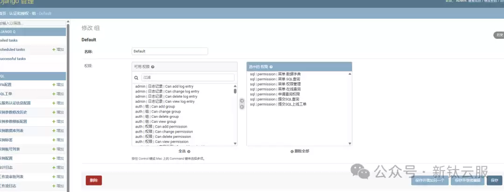
Task: Go to 认证和授权 in the breadcrumb
Action: point(19,14)
